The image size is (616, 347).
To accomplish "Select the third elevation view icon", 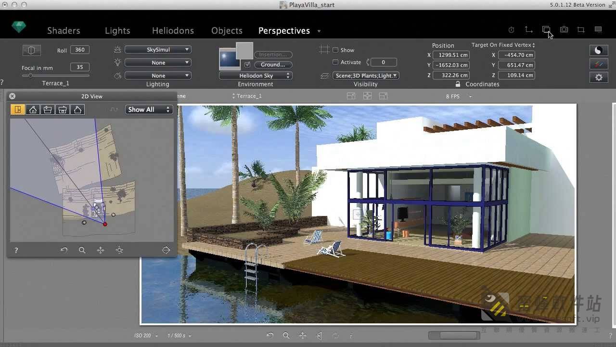I will pyautogui.click(x=48, y=110).
